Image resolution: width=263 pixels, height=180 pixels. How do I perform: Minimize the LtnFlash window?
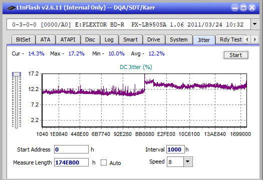(235, 7)
